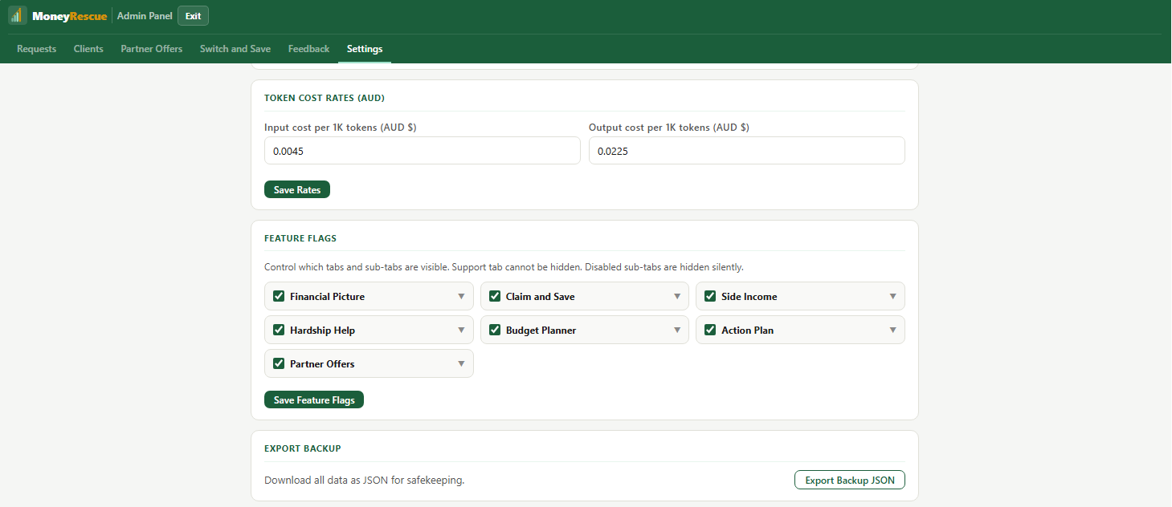Click the Save Feature Flags button
Viewport: 1172px width, 507px height.
click(x=314, y=400)
